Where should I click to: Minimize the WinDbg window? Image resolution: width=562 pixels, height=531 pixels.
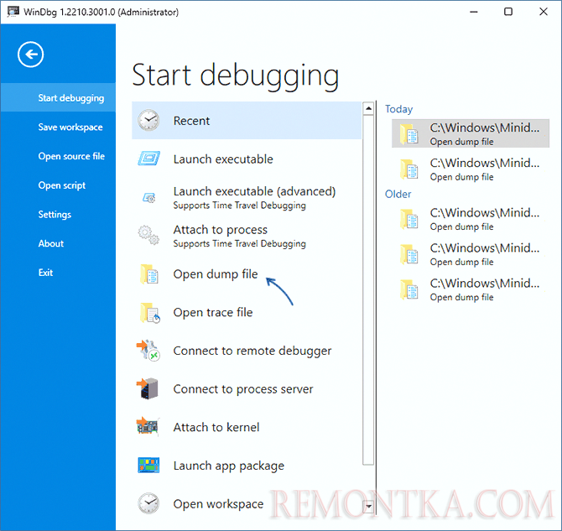tap(473, 12)
